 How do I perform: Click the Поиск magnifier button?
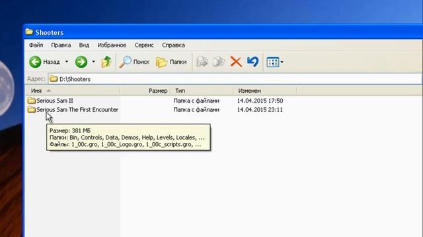134,62
